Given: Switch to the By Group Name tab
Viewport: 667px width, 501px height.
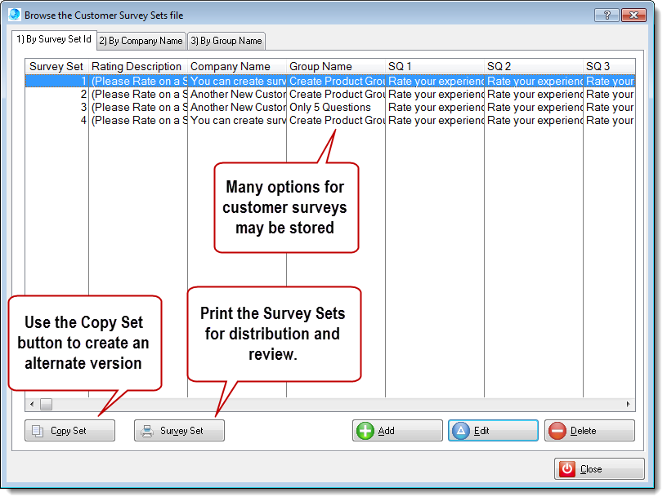Looking at the screenshot, I should click(226, 40).
